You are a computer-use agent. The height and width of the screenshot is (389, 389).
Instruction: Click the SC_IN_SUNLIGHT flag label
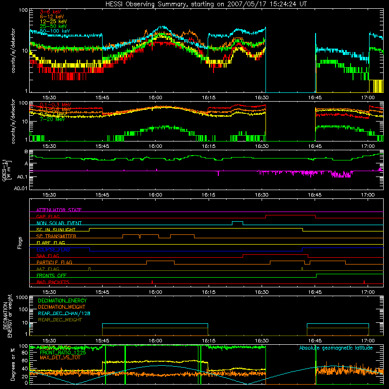coord(56,230)
